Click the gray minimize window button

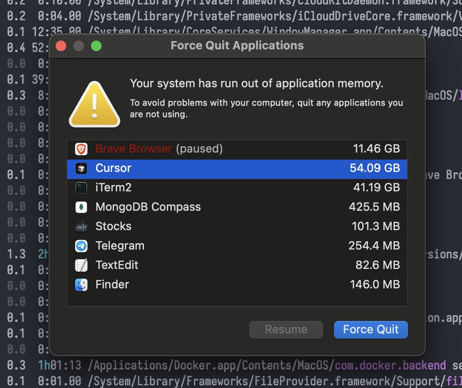(x=79, y=46)
